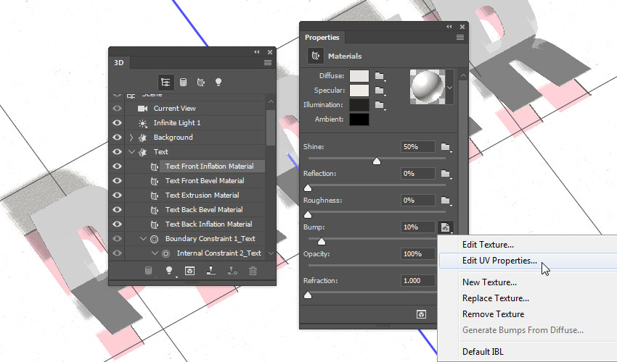Click Render icon at Properties panel bottom

[421, 314]
